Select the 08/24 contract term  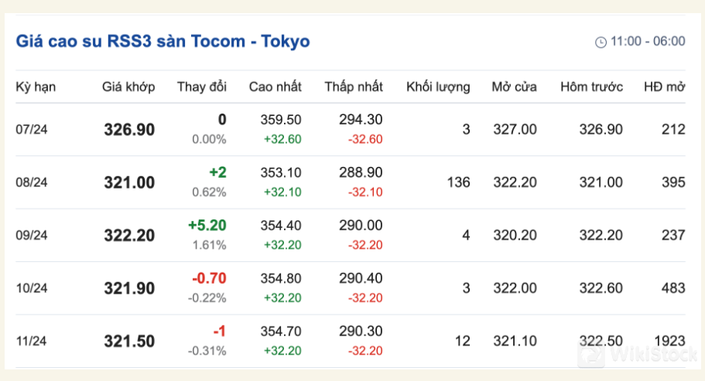(32, 182)
